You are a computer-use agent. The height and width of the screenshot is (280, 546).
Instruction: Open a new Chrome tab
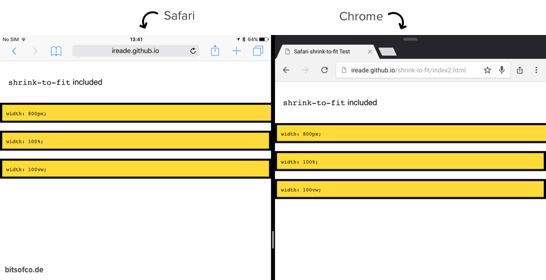(387, 52)
